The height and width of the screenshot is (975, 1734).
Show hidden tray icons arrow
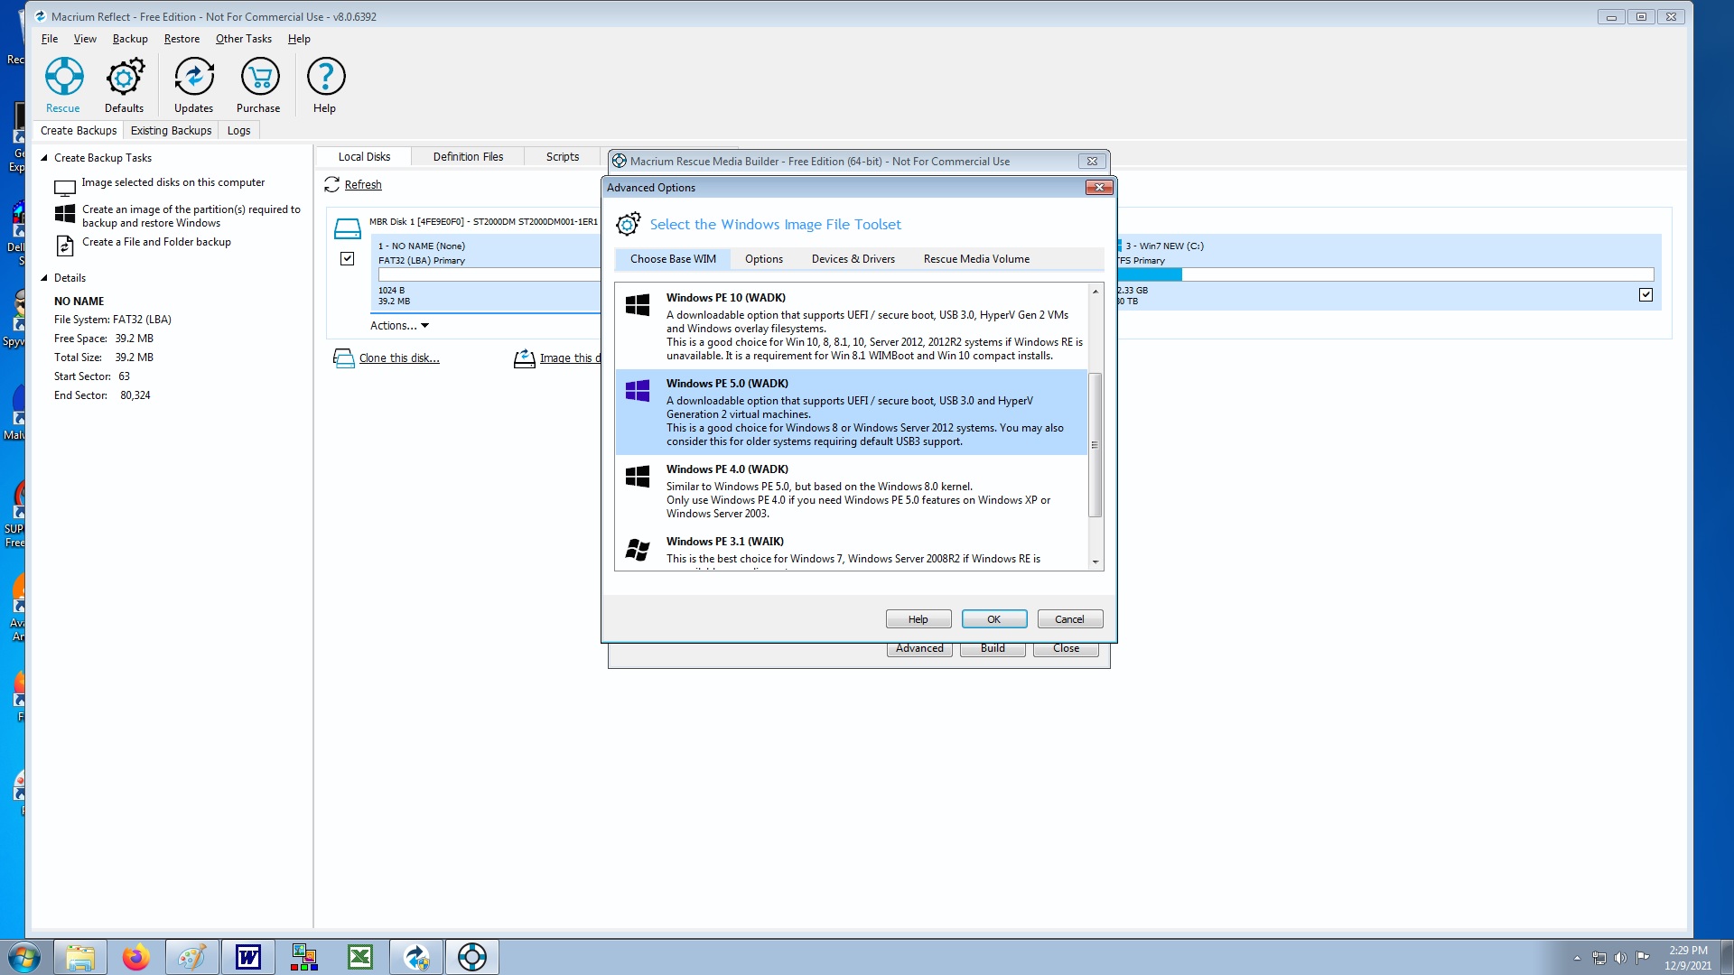[1578, 958]
